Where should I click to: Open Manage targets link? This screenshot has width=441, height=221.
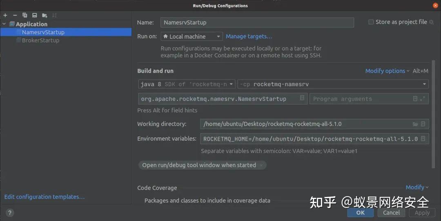[249, 36]
